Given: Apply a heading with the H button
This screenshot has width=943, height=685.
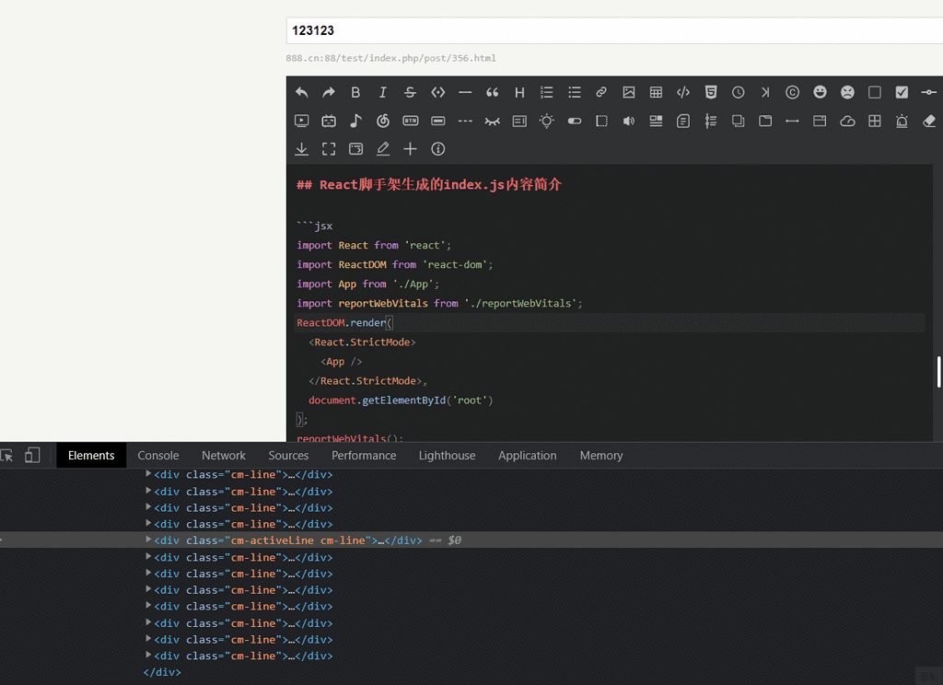Looking at the screenshot, I should click(x=519, y=92).
